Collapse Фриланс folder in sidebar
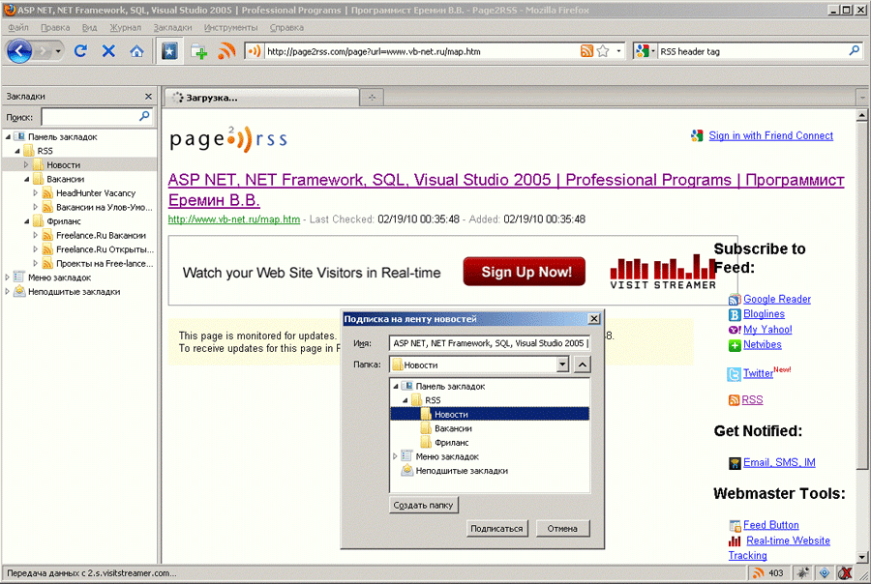This screenshot has width=871, height=584. tap(26, 221)
